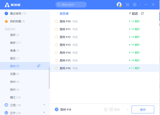
Task: Click the 爱加速 rocket logo
Action: point(7,5)
